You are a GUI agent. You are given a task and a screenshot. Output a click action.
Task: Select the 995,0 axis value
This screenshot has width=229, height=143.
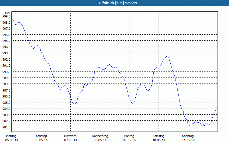point(6,41)
